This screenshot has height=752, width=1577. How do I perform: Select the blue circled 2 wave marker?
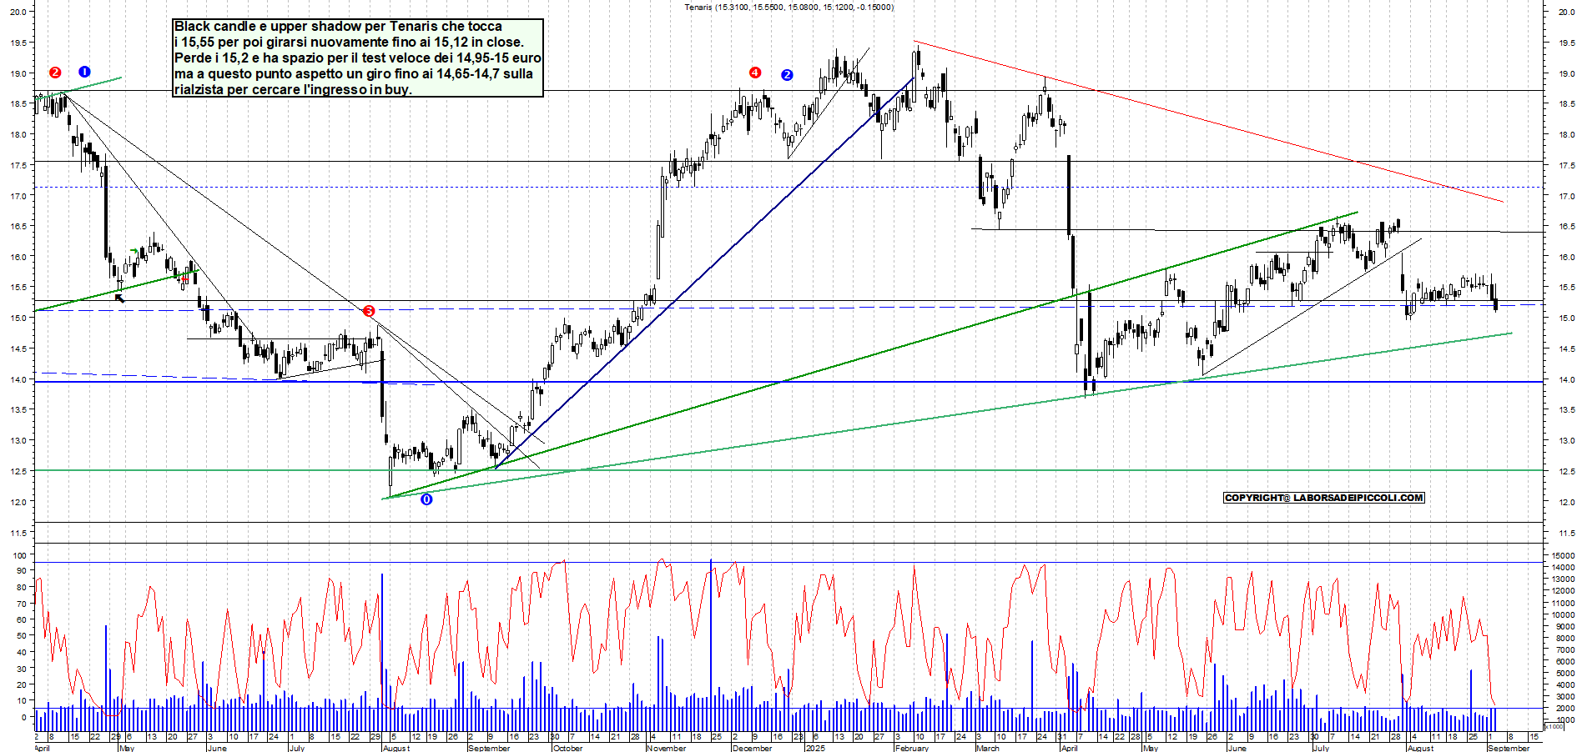[x=787, y=75]
